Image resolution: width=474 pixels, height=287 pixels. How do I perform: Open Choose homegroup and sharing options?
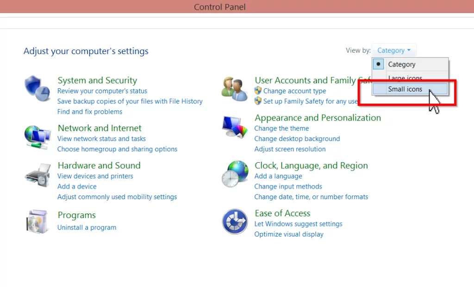117,149
